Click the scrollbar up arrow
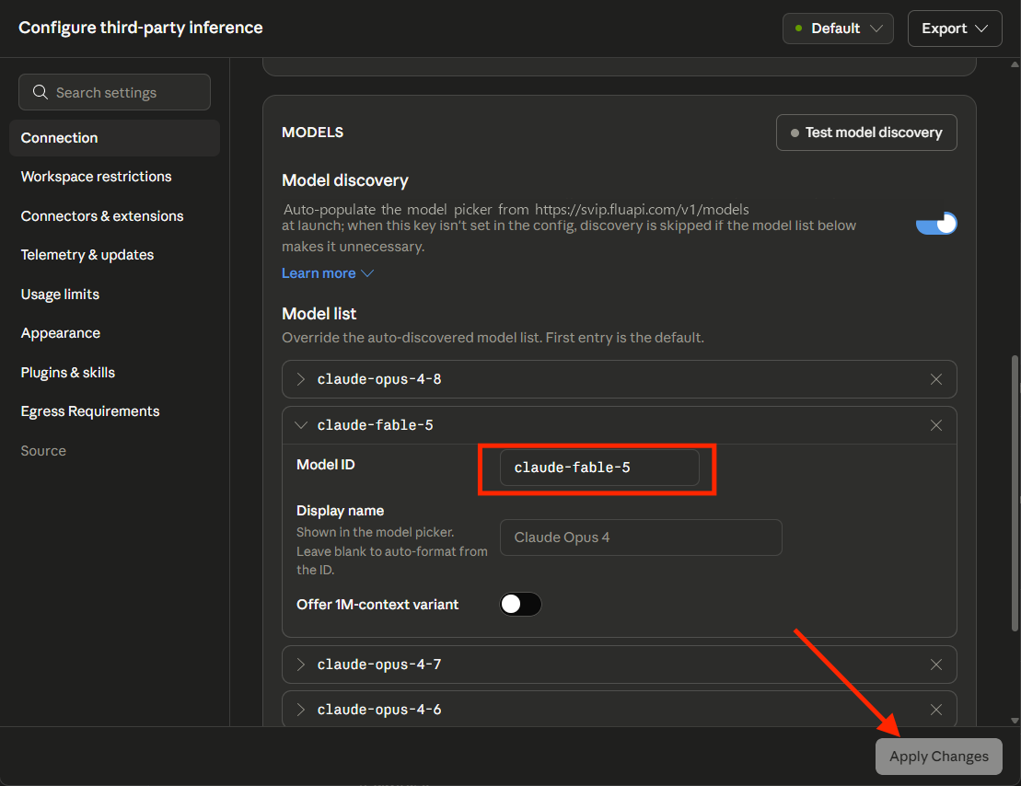Screen dimensions: 1021x786 click(1015, 64)
